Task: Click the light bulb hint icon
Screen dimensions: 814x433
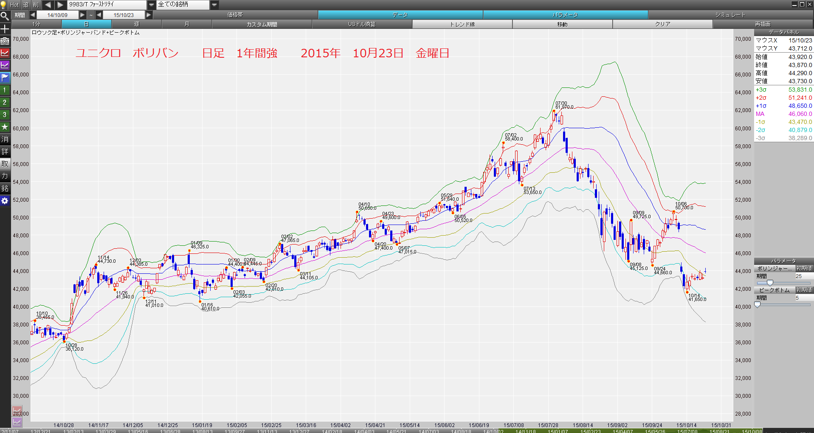Action: pos(4,5)
